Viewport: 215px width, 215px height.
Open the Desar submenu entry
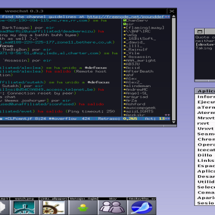(205, 176)
